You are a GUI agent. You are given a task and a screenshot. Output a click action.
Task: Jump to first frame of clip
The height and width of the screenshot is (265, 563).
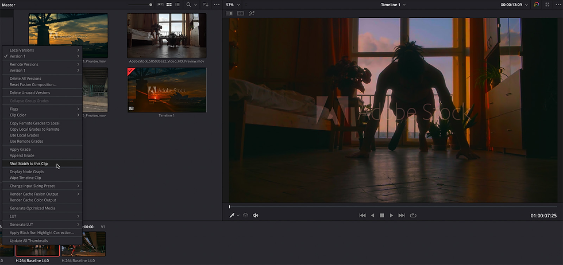(x=363, y=215)
